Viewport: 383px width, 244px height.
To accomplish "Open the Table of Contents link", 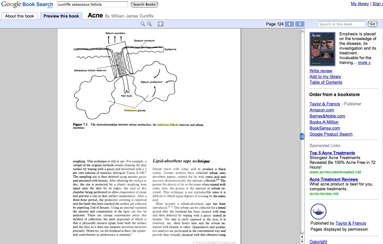I will 326,82.
